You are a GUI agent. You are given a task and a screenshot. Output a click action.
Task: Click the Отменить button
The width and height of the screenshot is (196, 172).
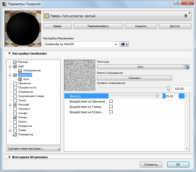151,165
